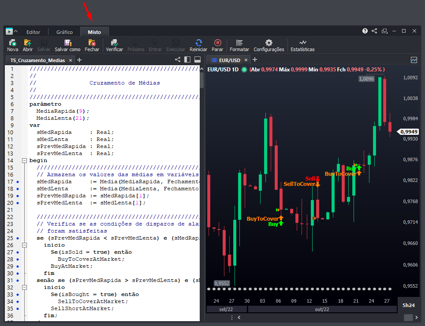Collapse the begin block on line 14

click(24, 161)
